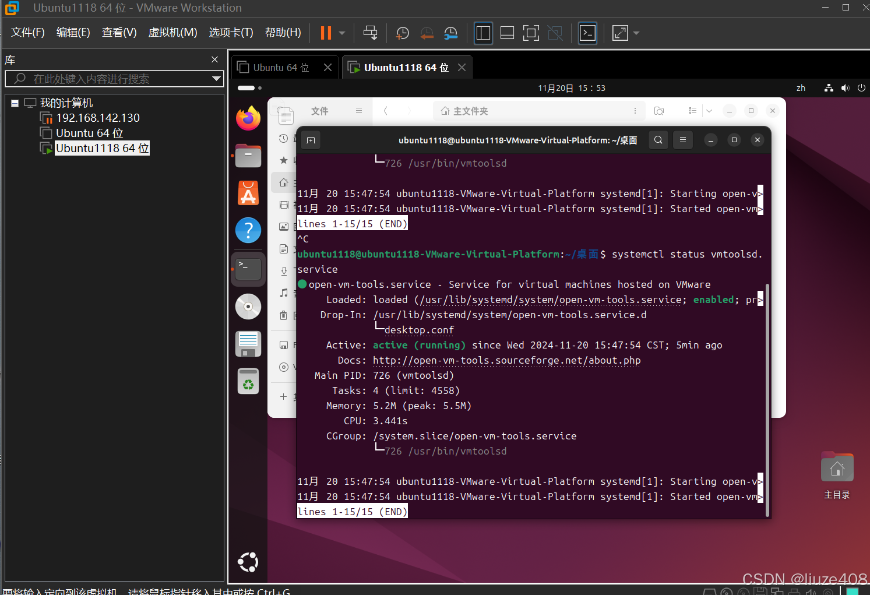The height and width of the screenshot is (595, 870).
Task: Select Ubuntu1118 64 位 in the library tree
Action: [103, 148]
